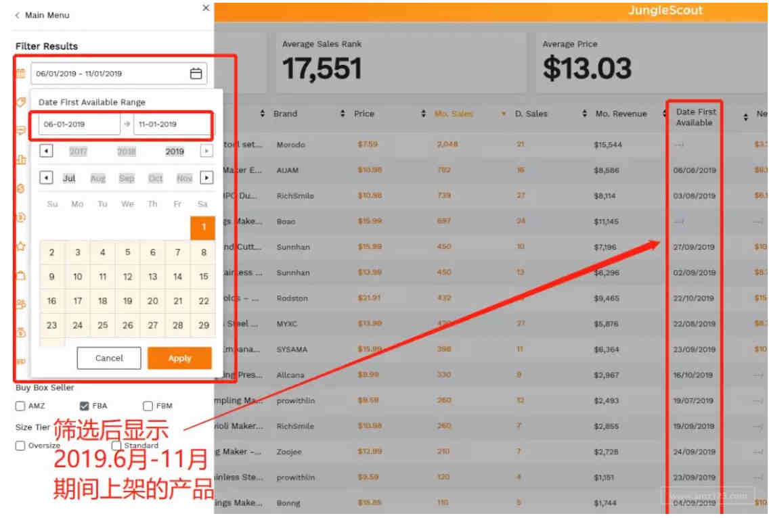Click the Date First Available header text

pos(695,117)
